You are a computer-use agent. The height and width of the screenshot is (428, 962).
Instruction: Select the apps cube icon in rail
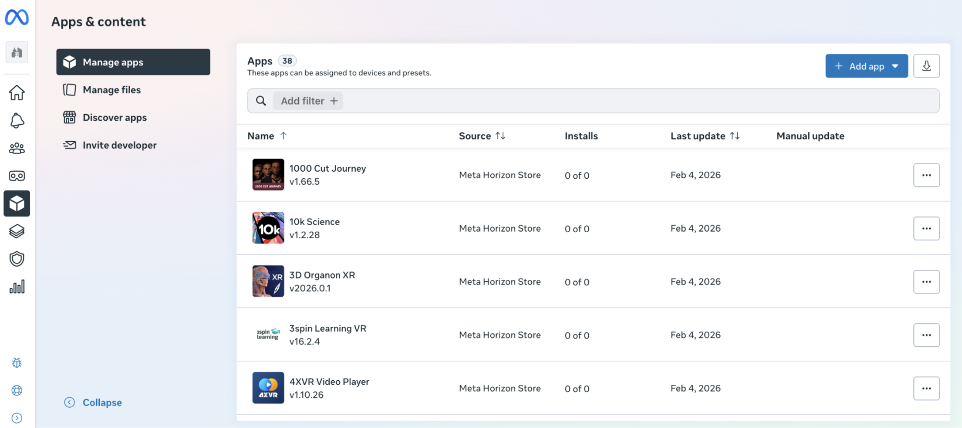point(17,203)
